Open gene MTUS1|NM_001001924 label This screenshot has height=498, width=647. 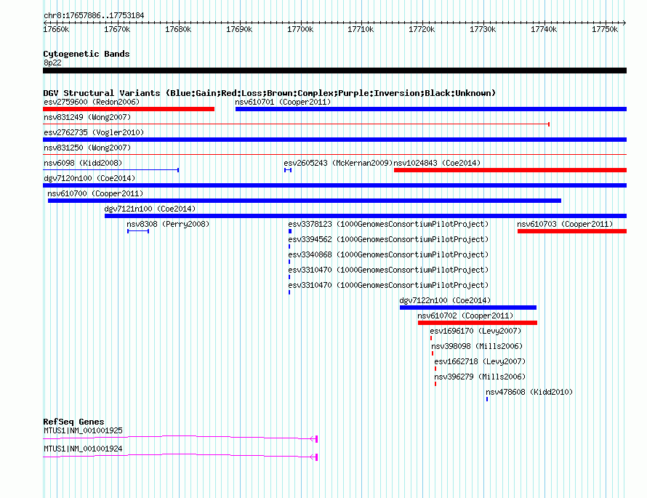pyautogui.click(x=84, y=449)
